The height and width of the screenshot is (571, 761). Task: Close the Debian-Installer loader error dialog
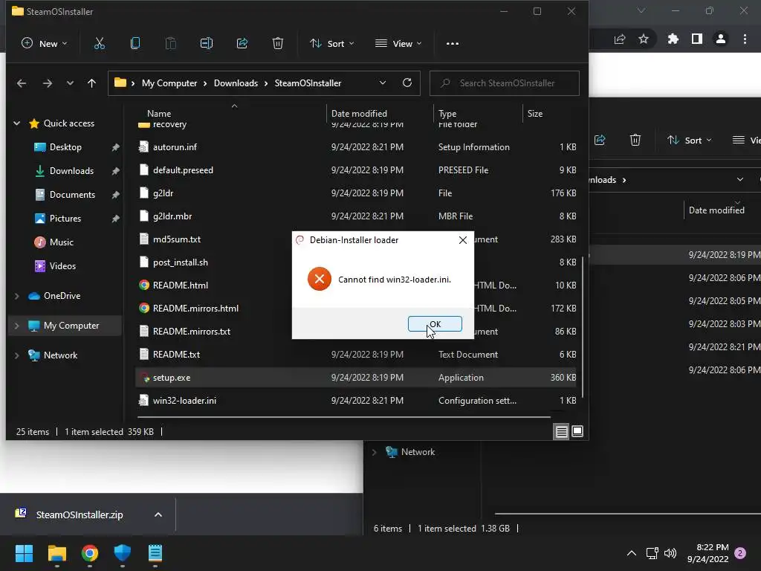[x=463, y=240]
